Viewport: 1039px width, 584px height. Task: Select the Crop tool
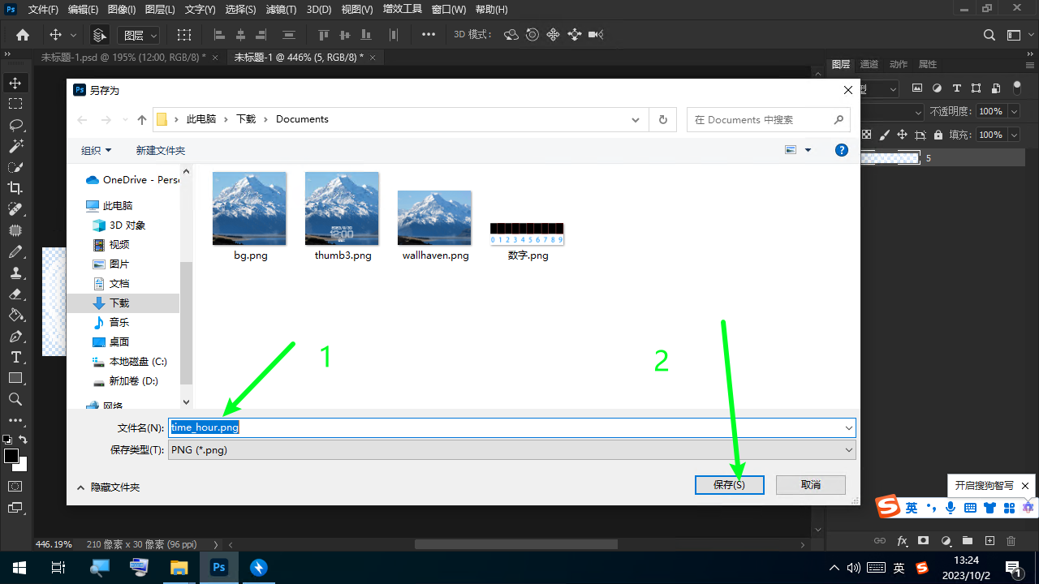15,188
